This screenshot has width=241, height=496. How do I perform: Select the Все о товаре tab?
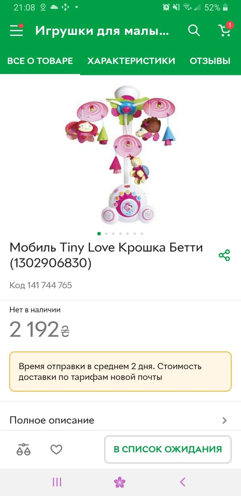click(40, 61)
